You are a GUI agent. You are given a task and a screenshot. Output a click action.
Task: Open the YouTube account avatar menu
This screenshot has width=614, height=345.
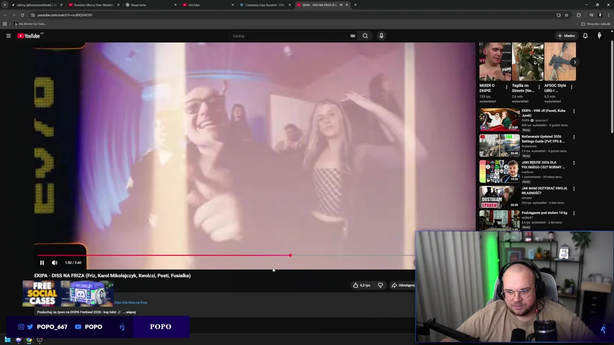pos(599,36)
